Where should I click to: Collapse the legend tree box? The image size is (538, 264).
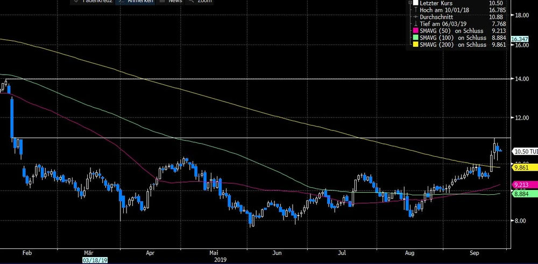409,3
